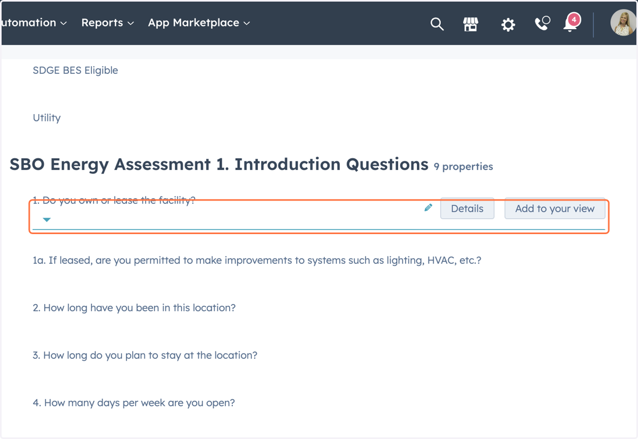
Task: Select the Utility property
Action: pyautogui.click(x=47, y=118)
